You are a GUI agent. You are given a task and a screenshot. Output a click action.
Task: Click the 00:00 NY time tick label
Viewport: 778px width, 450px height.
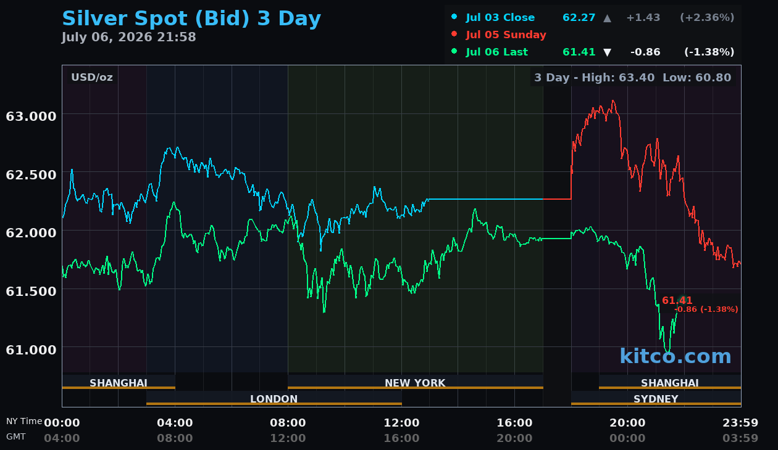[x=62, y=423]
